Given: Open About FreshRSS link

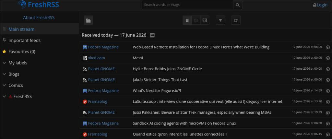Looking at the screenshot, I should tap(39, 17).
